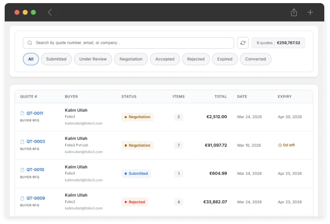The width and height of the screenshot is (330, 224).
Task: Click the document icon beside QT-0003
Action: [x=22, y=142]
